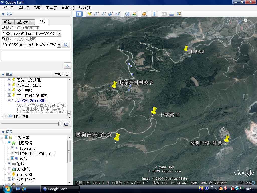Viewport: 257px width, 193px height.
Task: Click the places opacity slider handle
Action: tap(60, 124)
